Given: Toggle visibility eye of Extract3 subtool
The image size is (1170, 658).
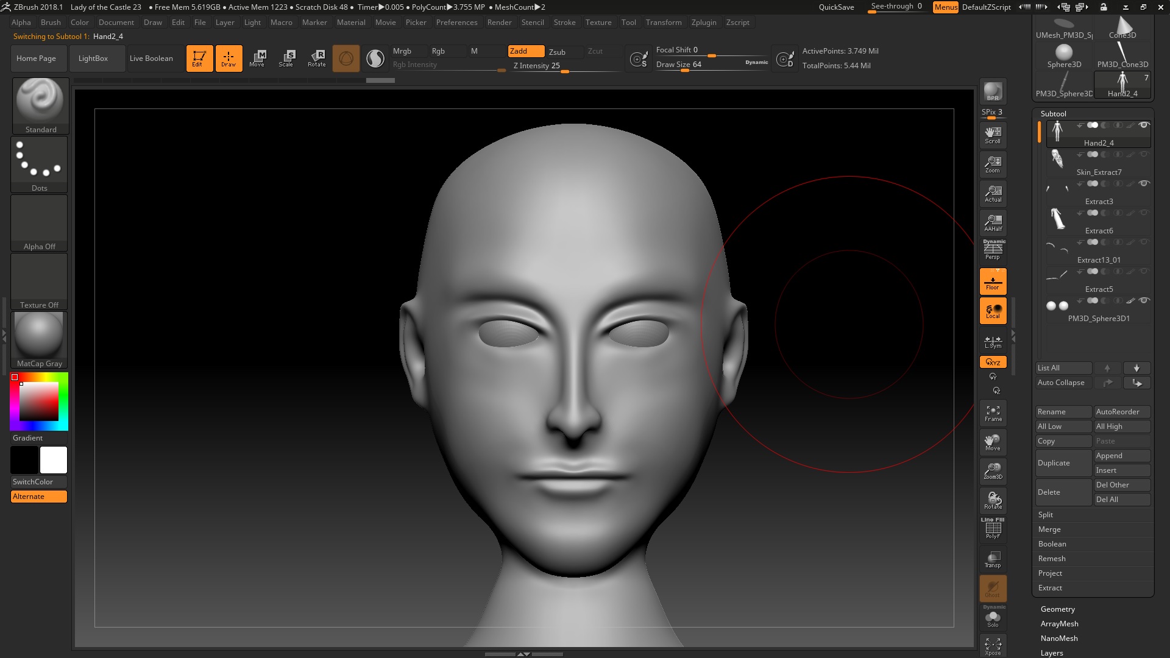Looking at the screenshot, I should pyautogui.click(x=1144, y=183).
